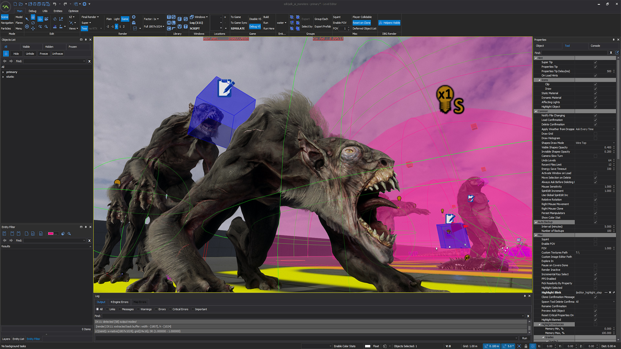Select the arrow pointer tool in Edit
The height and width of the screenshot is (349, 621).
click(27, 19)
